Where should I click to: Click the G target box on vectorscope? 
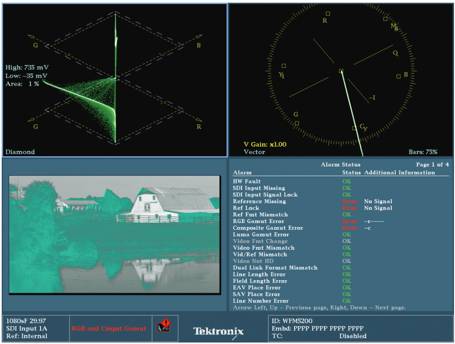click(x=297, y=123)
